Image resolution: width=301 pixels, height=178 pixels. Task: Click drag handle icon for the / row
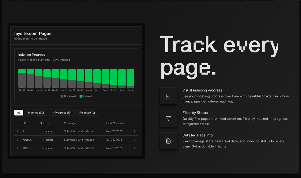(x=18, y=131)
